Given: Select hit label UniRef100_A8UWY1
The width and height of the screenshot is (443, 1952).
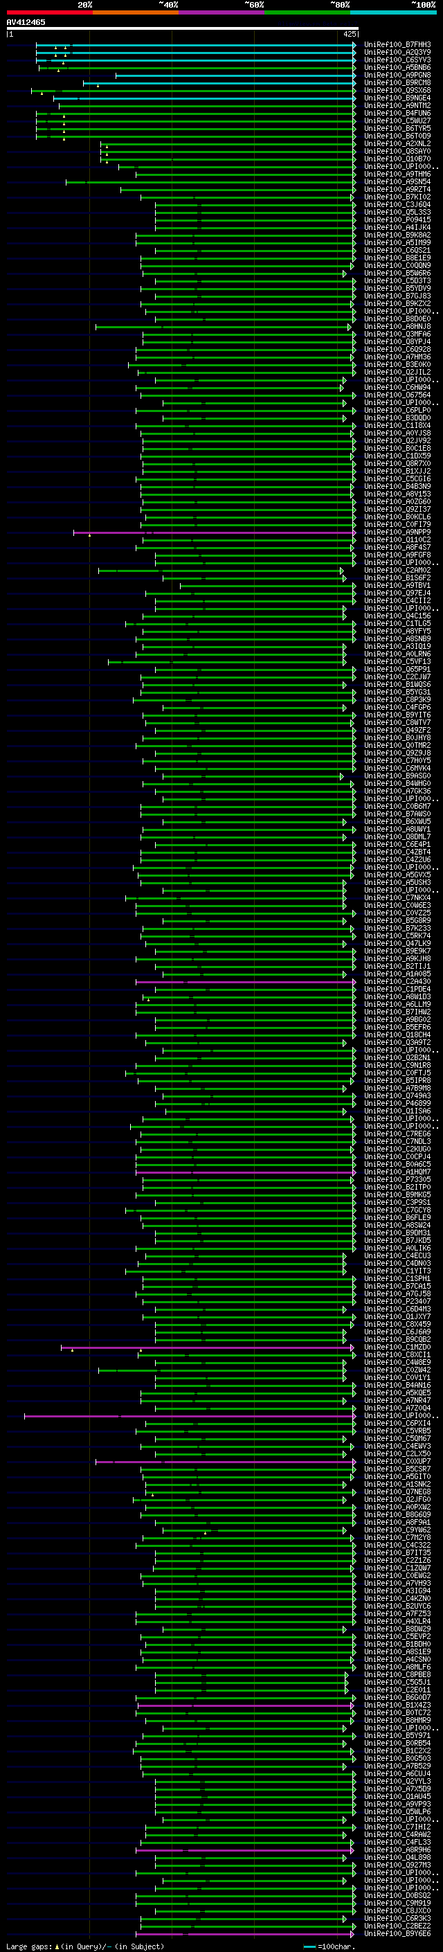Looking at the screenshot, I should (x=397, y=829).
